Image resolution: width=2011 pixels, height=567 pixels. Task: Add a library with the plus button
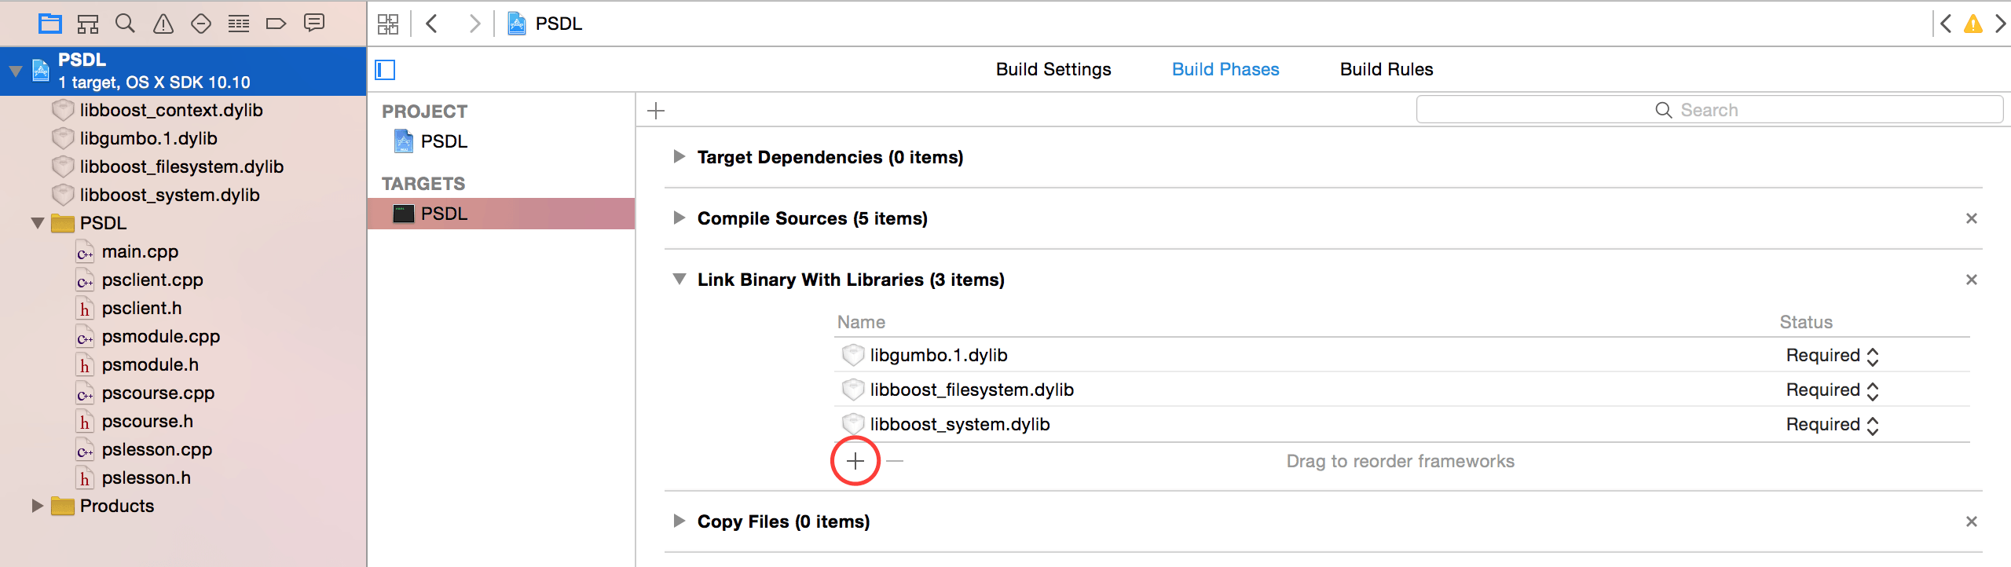855,461
